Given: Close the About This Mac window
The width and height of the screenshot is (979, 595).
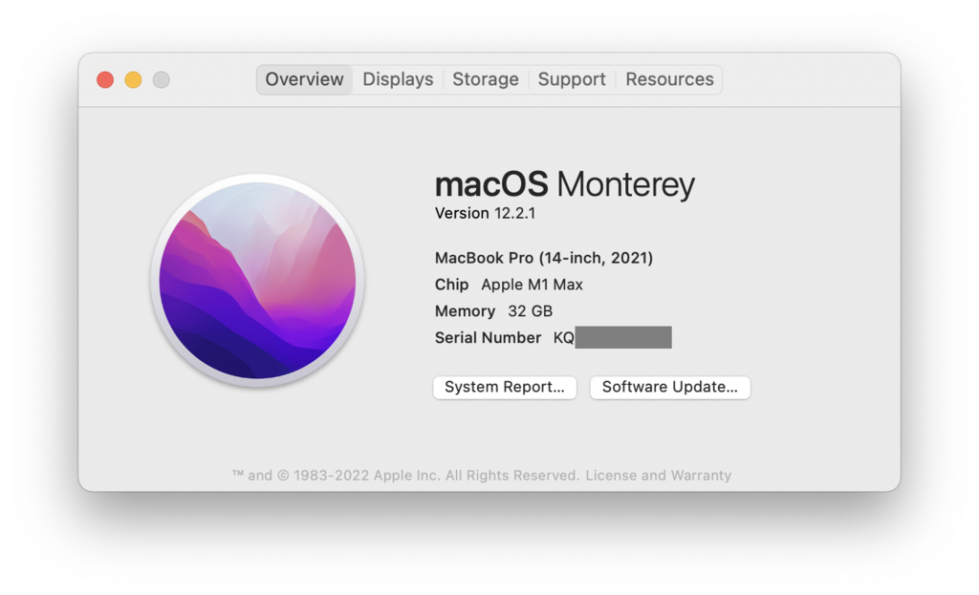Looking at the screenshot, I should pyautogui.click(x=105, y=80).
